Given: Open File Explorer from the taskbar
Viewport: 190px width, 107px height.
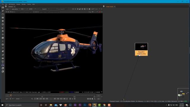Looking at the screenshot, I should tap(51, 105).
